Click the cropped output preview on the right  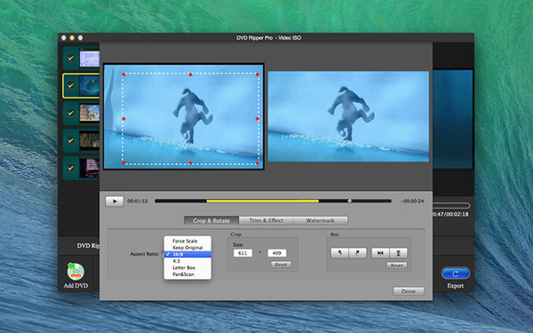pos(348,116)
